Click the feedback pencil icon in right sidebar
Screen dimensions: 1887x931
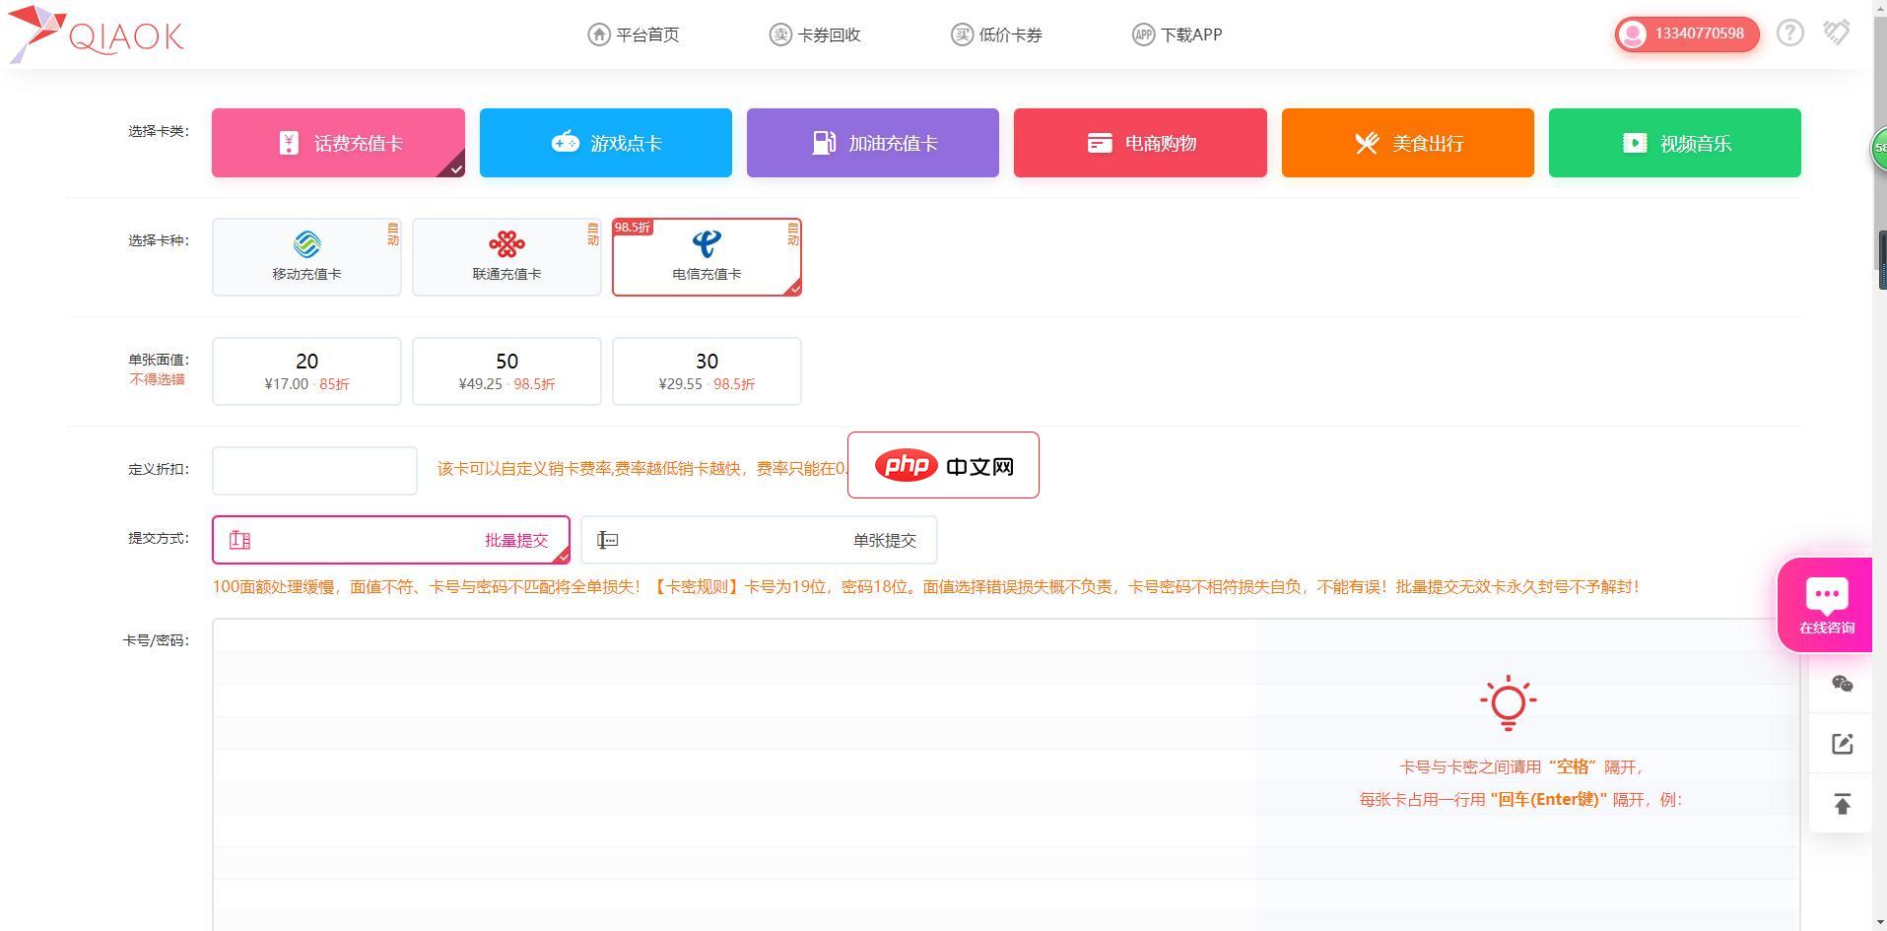[x=1842, y=744]
